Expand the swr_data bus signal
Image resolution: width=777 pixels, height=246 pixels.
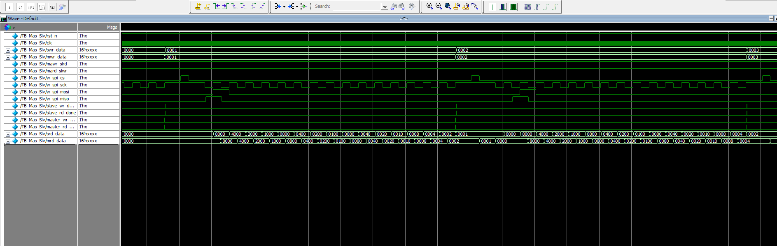tap(8, 50)
